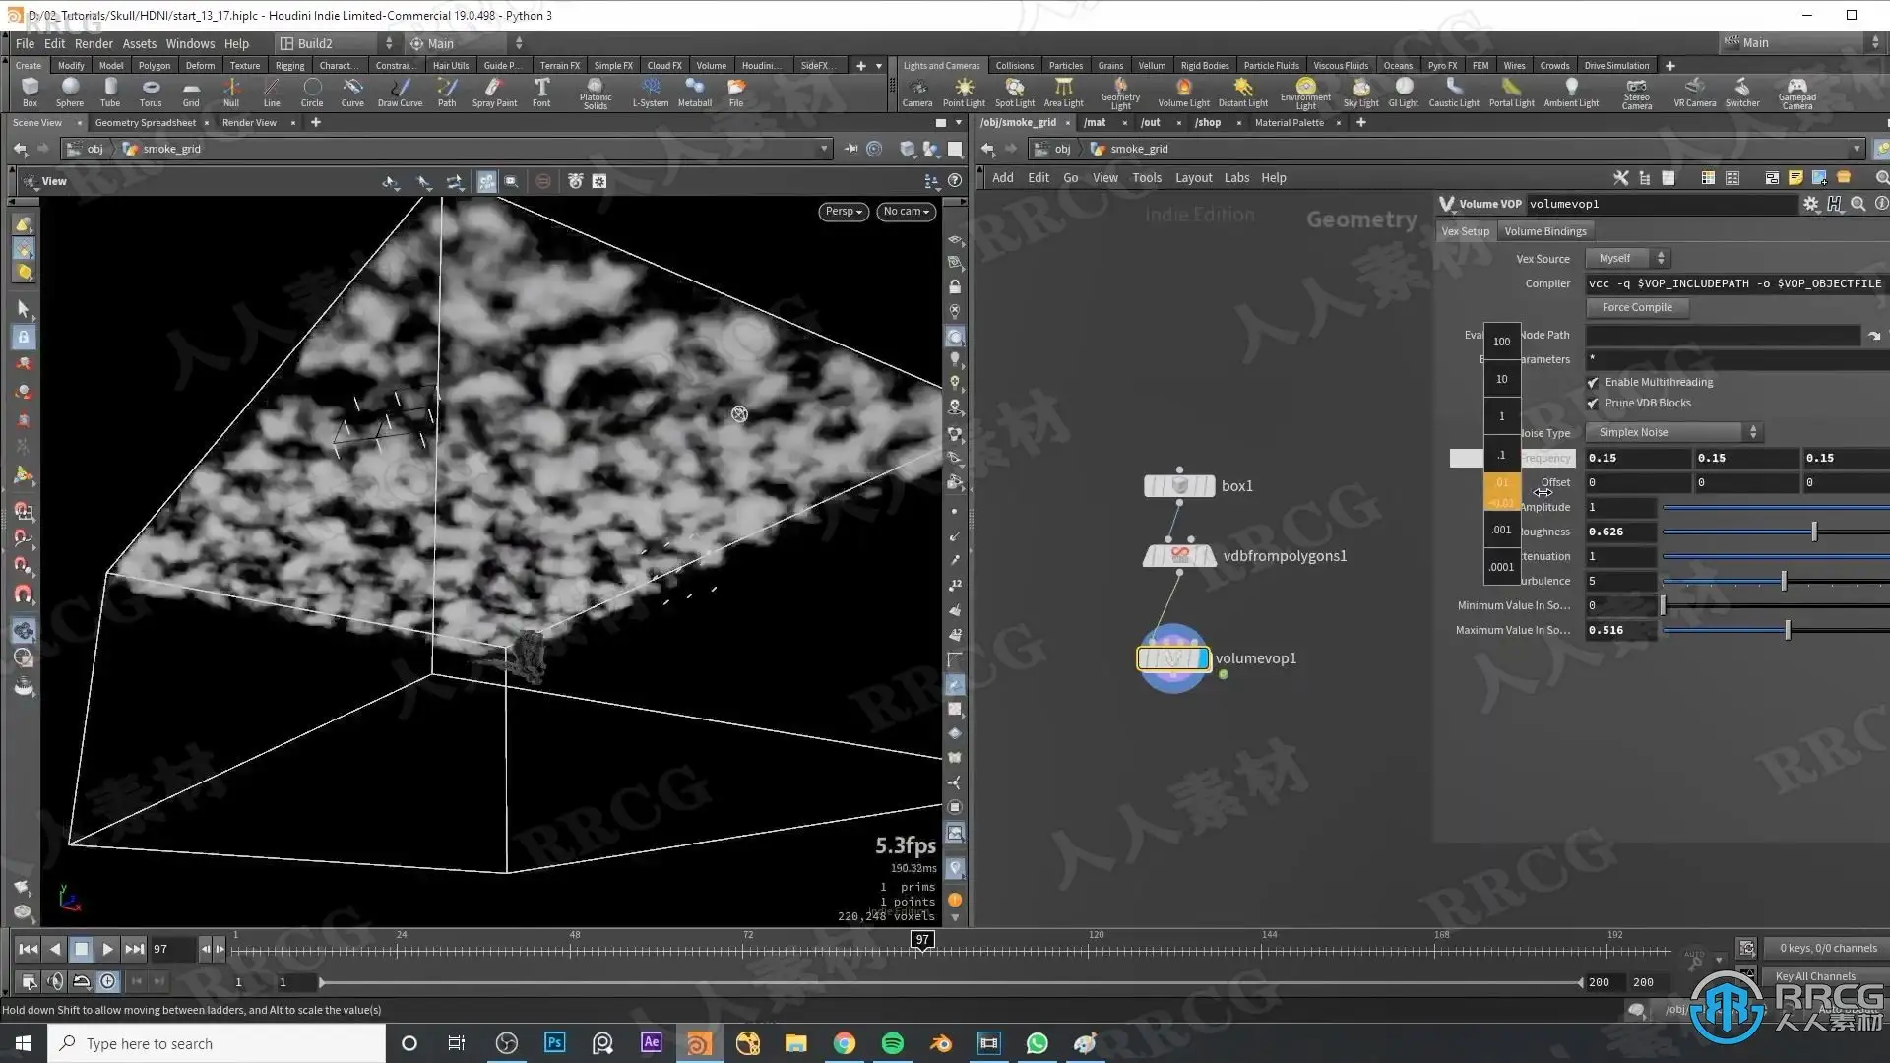The height and width of the screenshot is (1063, 1890).
Task: Add a Point Light from shelf
Action: point(964,91)
